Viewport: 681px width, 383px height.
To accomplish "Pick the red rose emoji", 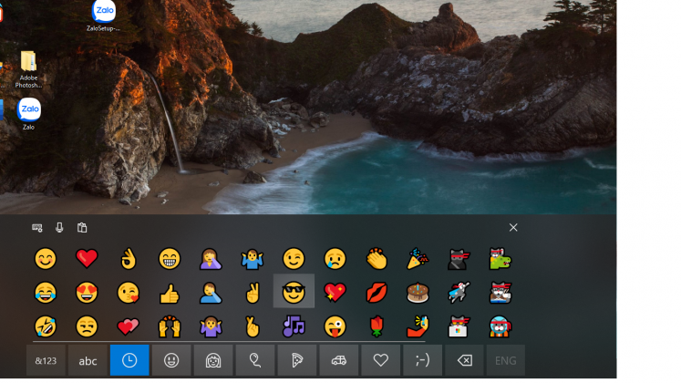I will coord(377,326).
